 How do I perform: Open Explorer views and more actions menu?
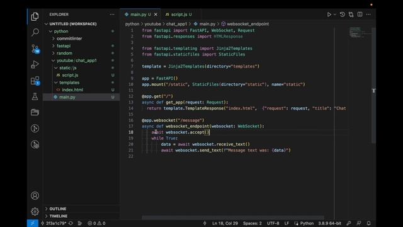(112, 15)
